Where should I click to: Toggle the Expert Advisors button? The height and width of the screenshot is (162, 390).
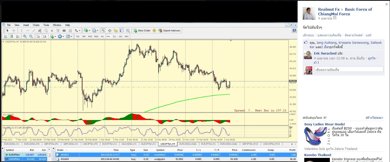click(169, 30)
